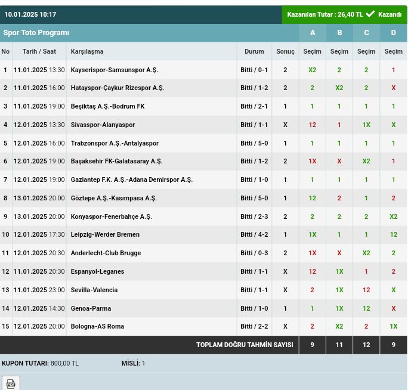Viewport: 408px width, 390px height.
Task: Click the Sonuç column header
Action: pyautogui.click(x=285, y=51)
